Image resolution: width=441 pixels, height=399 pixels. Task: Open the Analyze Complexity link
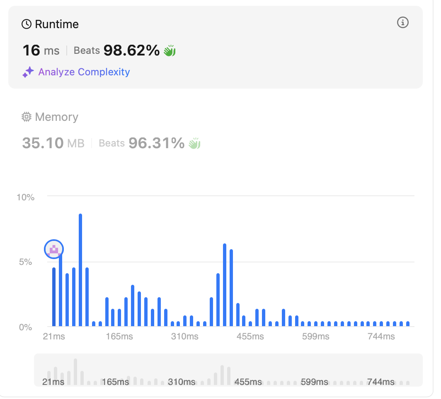pos(84,72)
